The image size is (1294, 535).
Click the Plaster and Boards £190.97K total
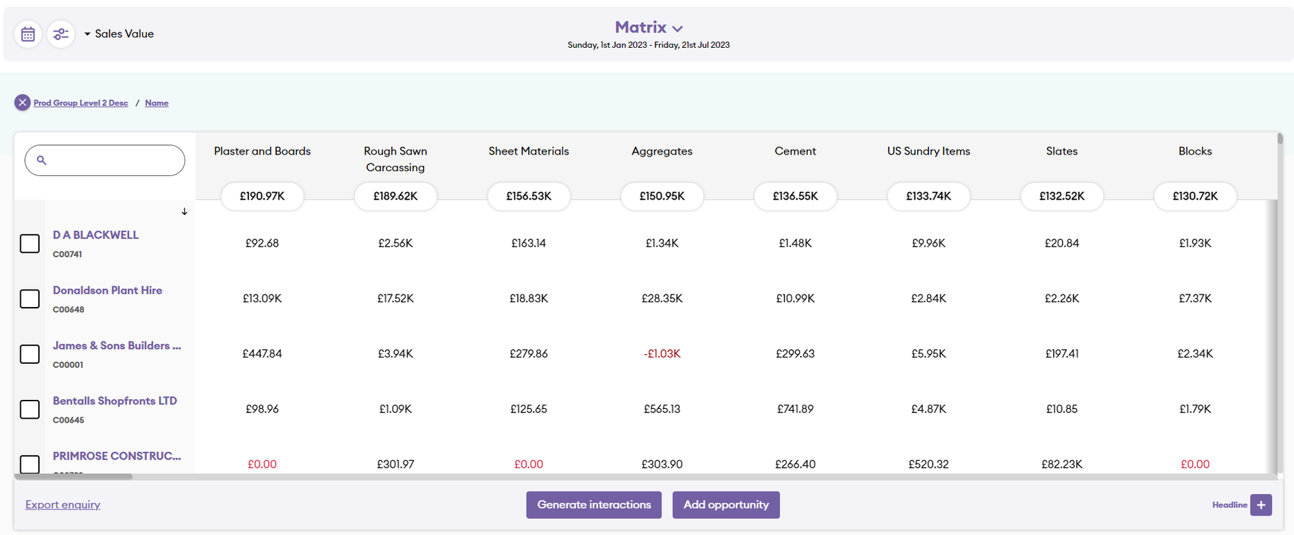(262, 196)
